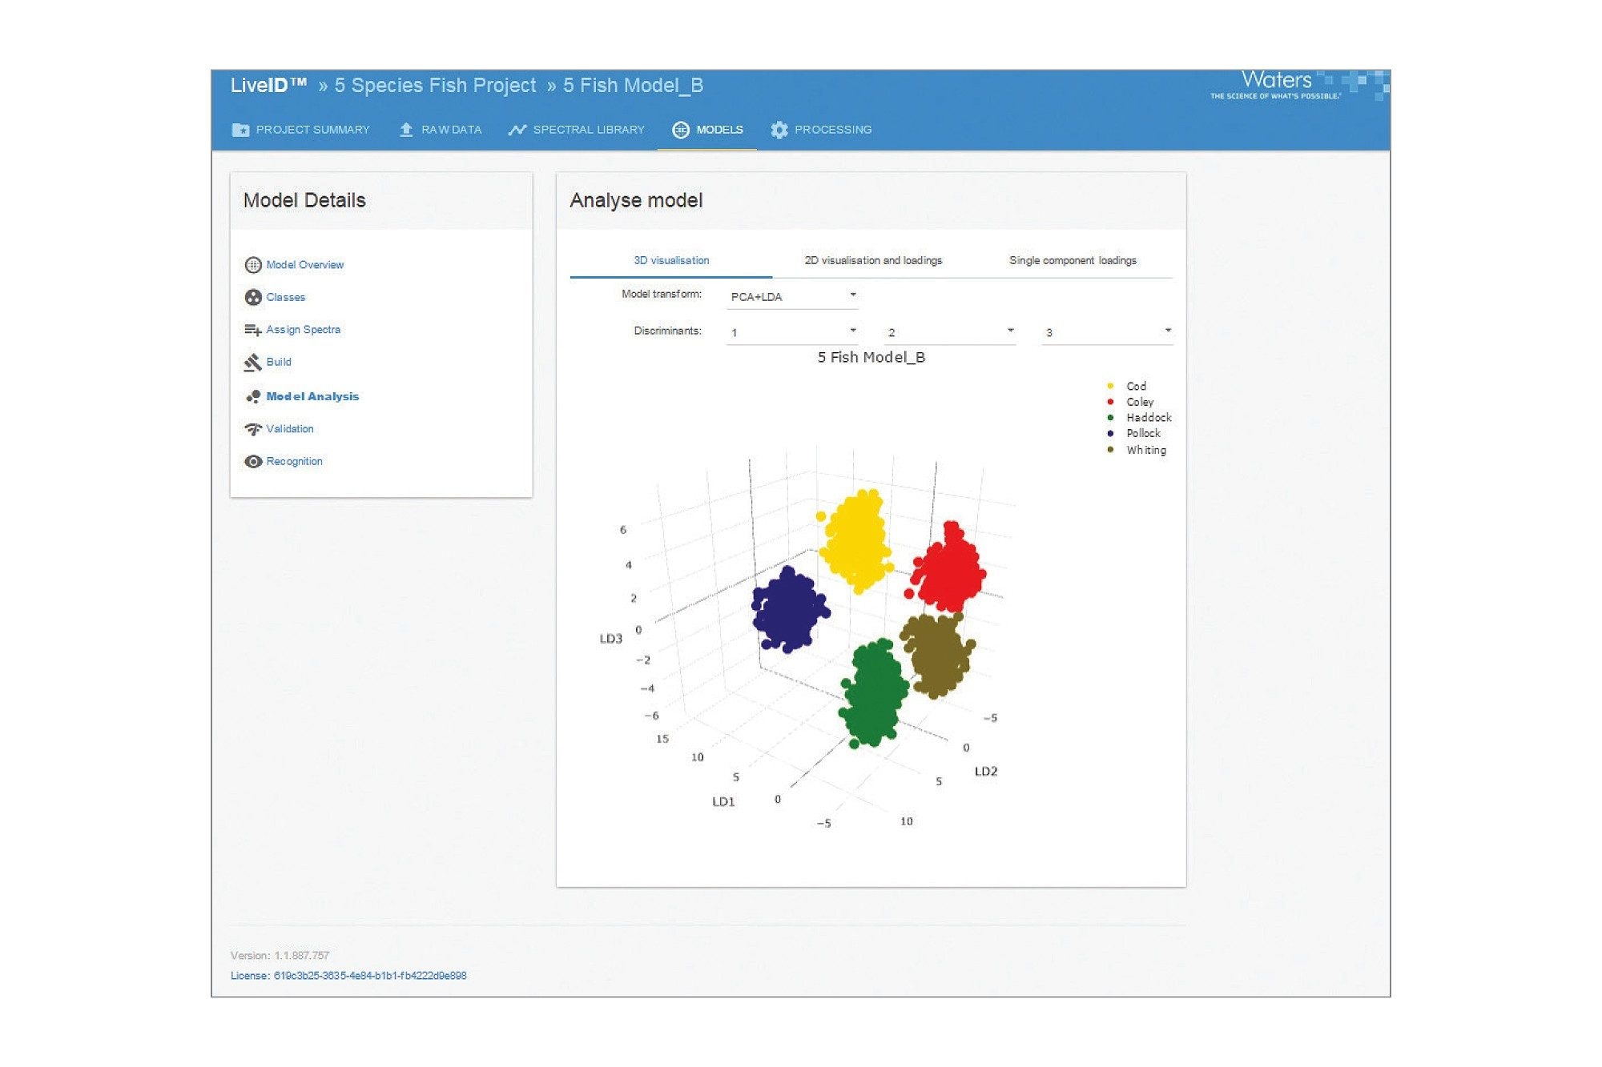
Task: Open the Assign Spectra link
Action: pyautogui.click(x=304, y=330)
